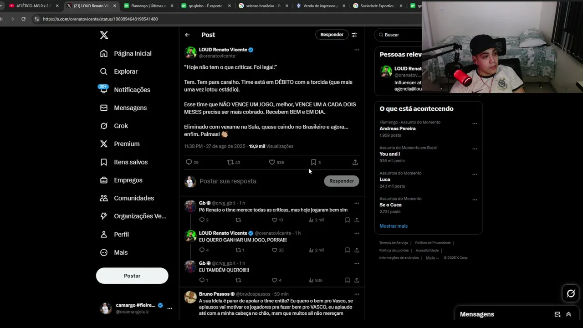Image resolution: width=583 pixels, height=328 pixels.
Task: Click the main post's share icon
Action: click(355, 162)
